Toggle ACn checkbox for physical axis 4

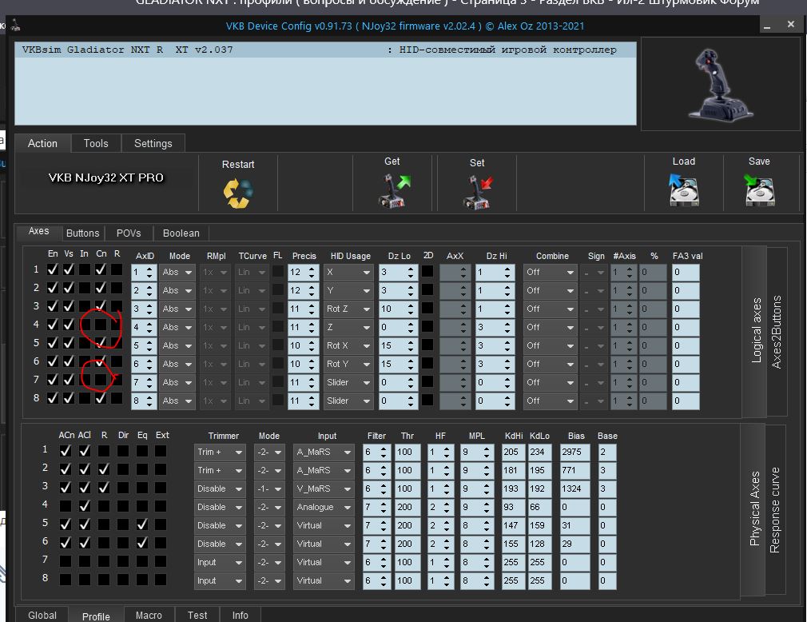tap(66, 506)
